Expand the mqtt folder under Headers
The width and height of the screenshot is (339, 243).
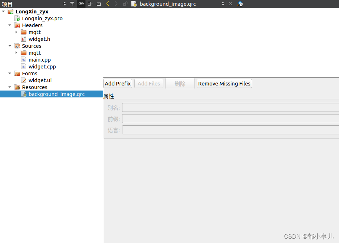click(16, 32)
